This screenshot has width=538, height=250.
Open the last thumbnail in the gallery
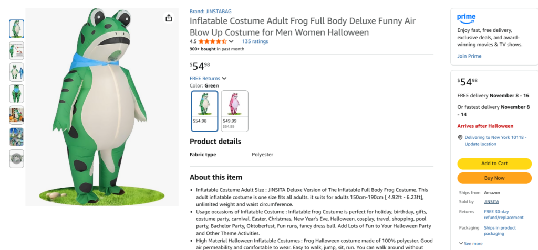tap(17, 158)
